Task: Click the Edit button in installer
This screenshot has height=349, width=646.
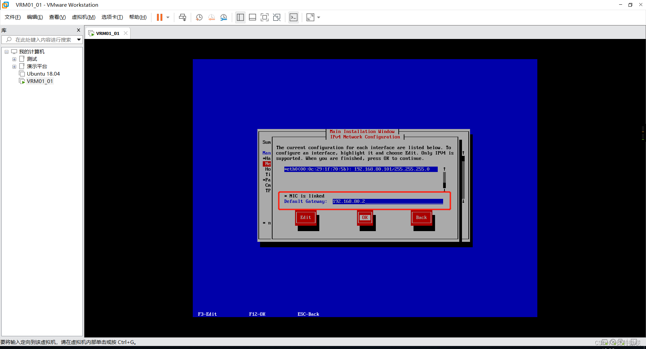Action: click(306, 218)
